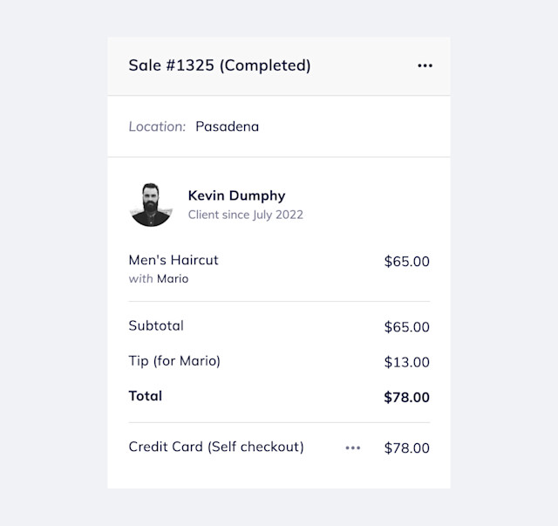Click the $78.00 credit card payment amount
This screenshot has height=526, width=558.
pyautogui.click(x=407, y=448)
